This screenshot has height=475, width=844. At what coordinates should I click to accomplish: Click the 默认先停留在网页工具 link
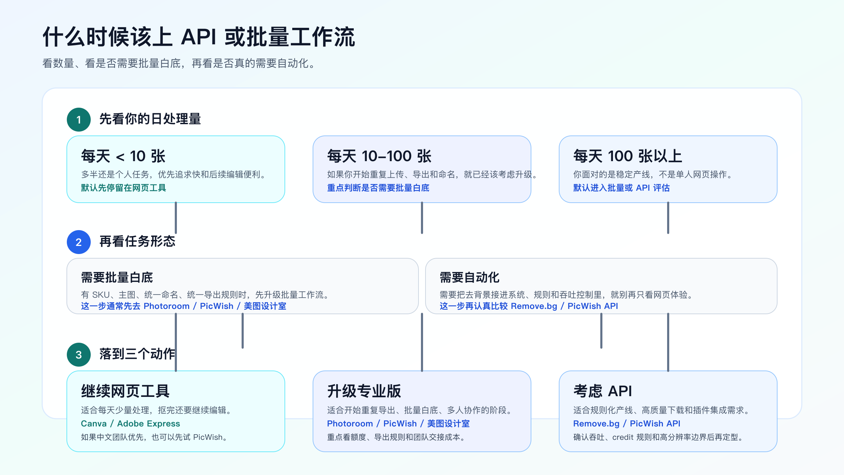(x=123, y=188)
